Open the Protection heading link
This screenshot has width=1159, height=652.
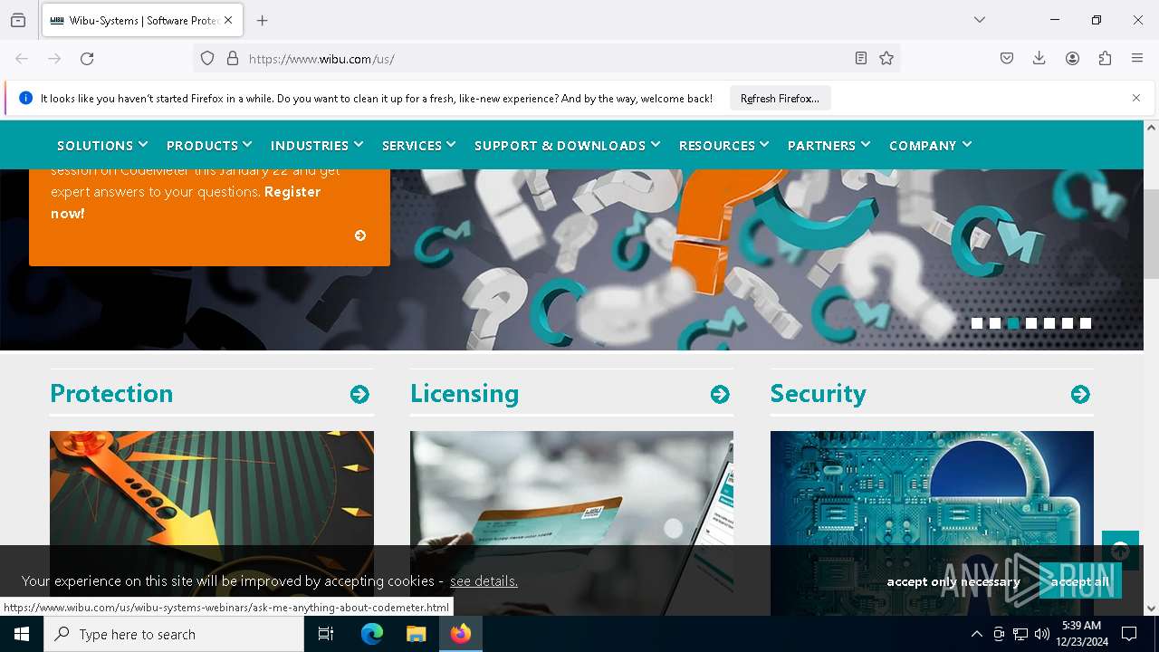[x=111, y=394]
